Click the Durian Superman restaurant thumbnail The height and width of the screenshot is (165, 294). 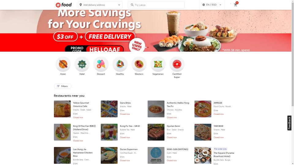click(x=109, y=155)
